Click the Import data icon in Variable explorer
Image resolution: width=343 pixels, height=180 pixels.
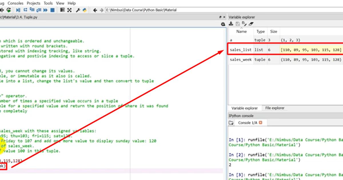(x=231, y=24)
